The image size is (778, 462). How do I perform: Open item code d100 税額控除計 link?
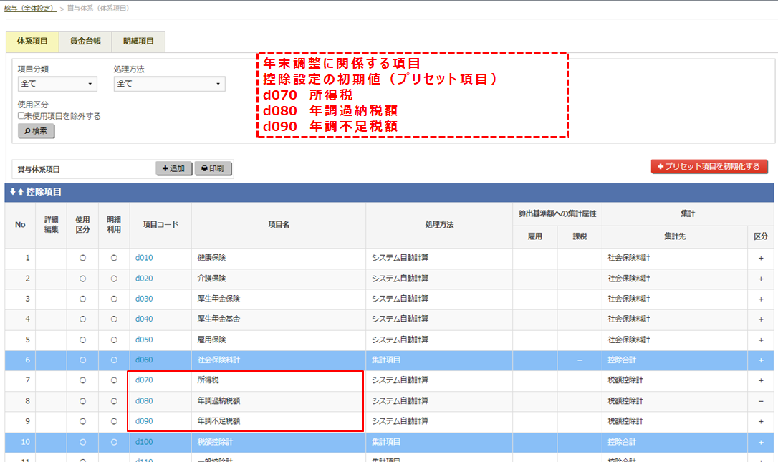[144, 442]
